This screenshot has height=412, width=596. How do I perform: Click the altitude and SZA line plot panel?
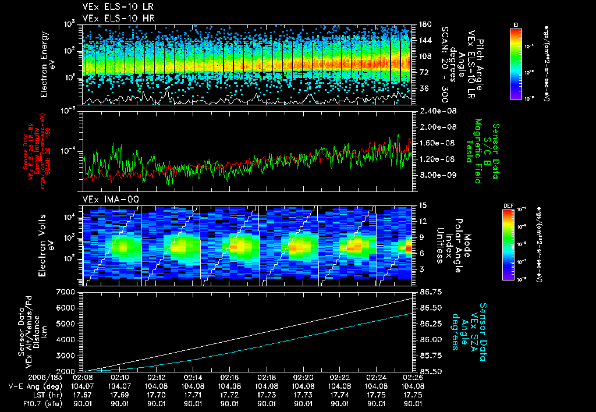pos(247,332)
